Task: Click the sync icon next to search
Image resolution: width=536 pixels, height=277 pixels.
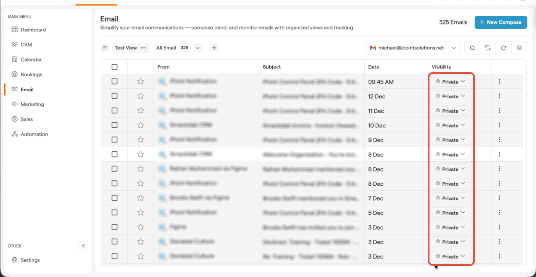Action: pyautogui.click(x=488, y=48)
